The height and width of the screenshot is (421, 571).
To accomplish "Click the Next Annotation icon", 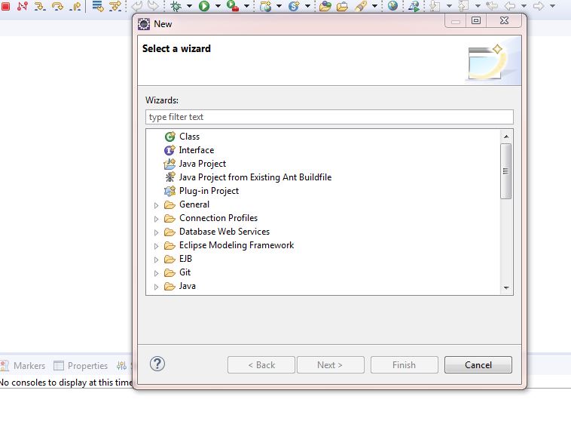I will [435, 6].
